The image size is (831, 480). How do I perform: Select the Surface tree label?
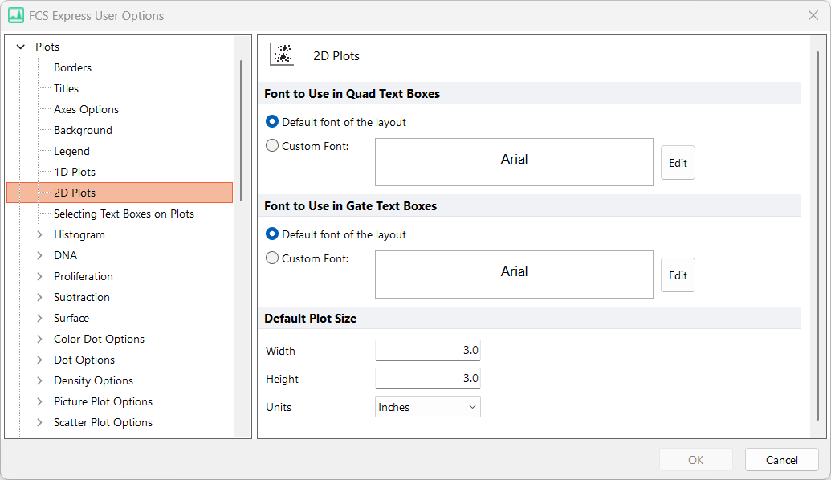[x=71, y=318]
